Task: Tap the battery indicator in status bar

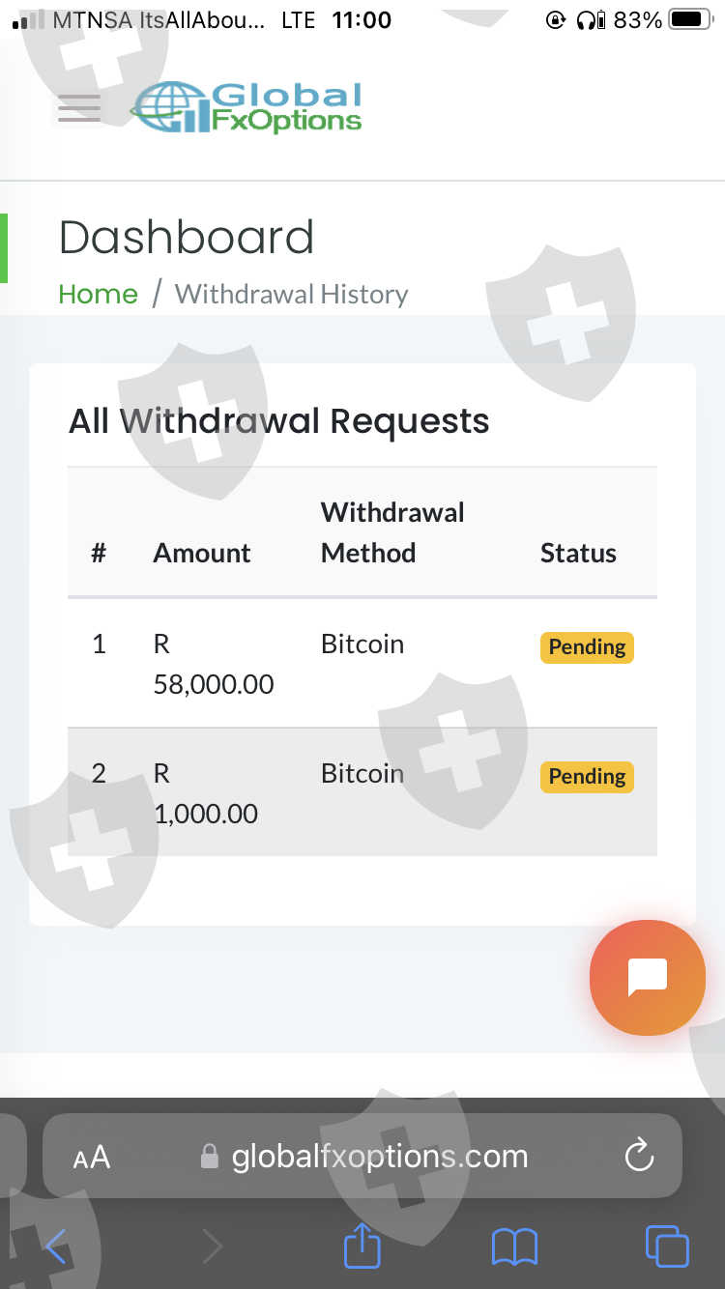Action: [x=691, y=19]
